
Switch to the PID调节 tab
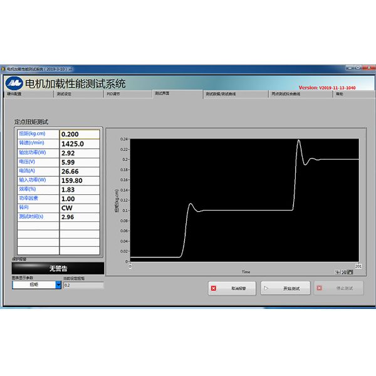coord(128,94)
